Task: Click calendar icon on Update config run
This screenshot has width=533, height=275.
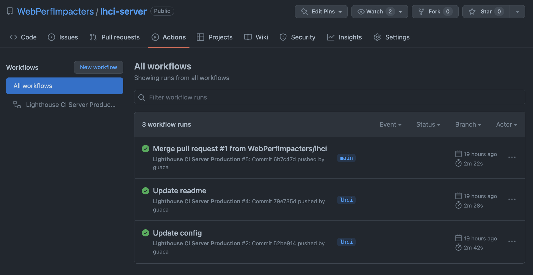Action: 458,238
